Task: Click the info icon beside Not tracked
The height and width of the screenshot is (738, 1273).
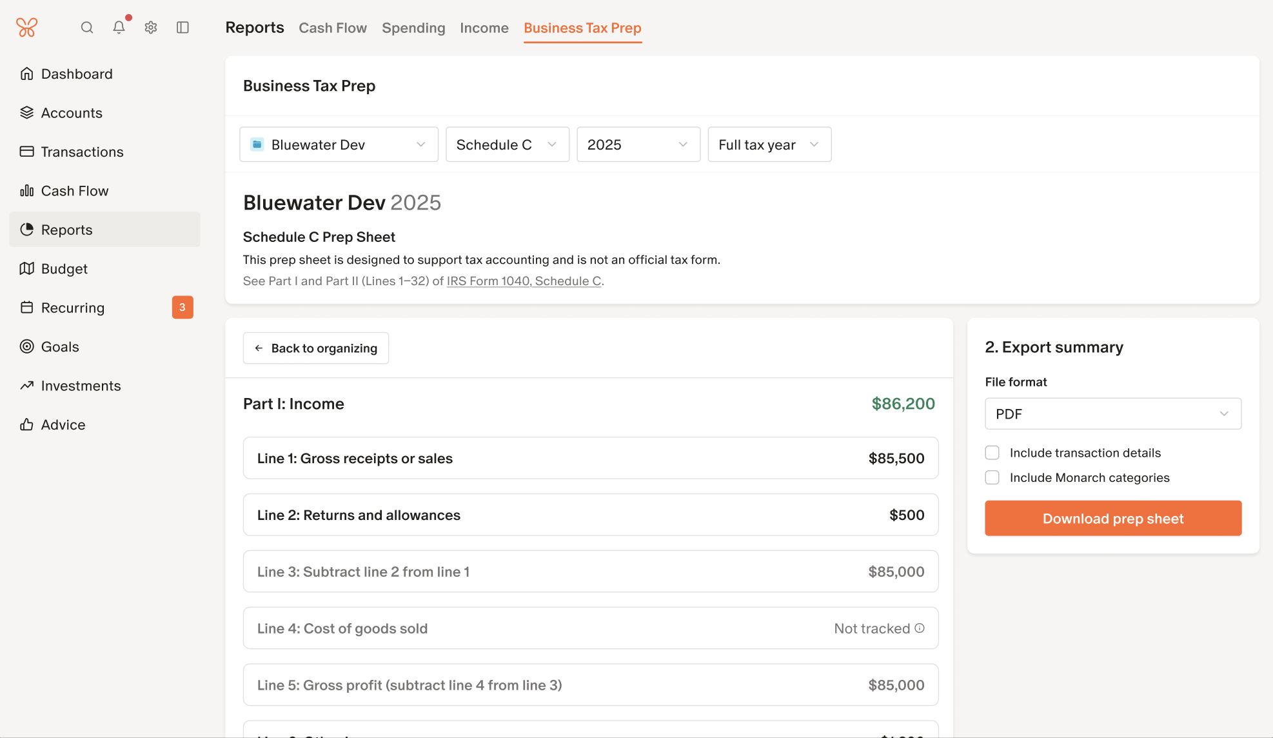Action: pyautogui.click(x=920, y=628)
